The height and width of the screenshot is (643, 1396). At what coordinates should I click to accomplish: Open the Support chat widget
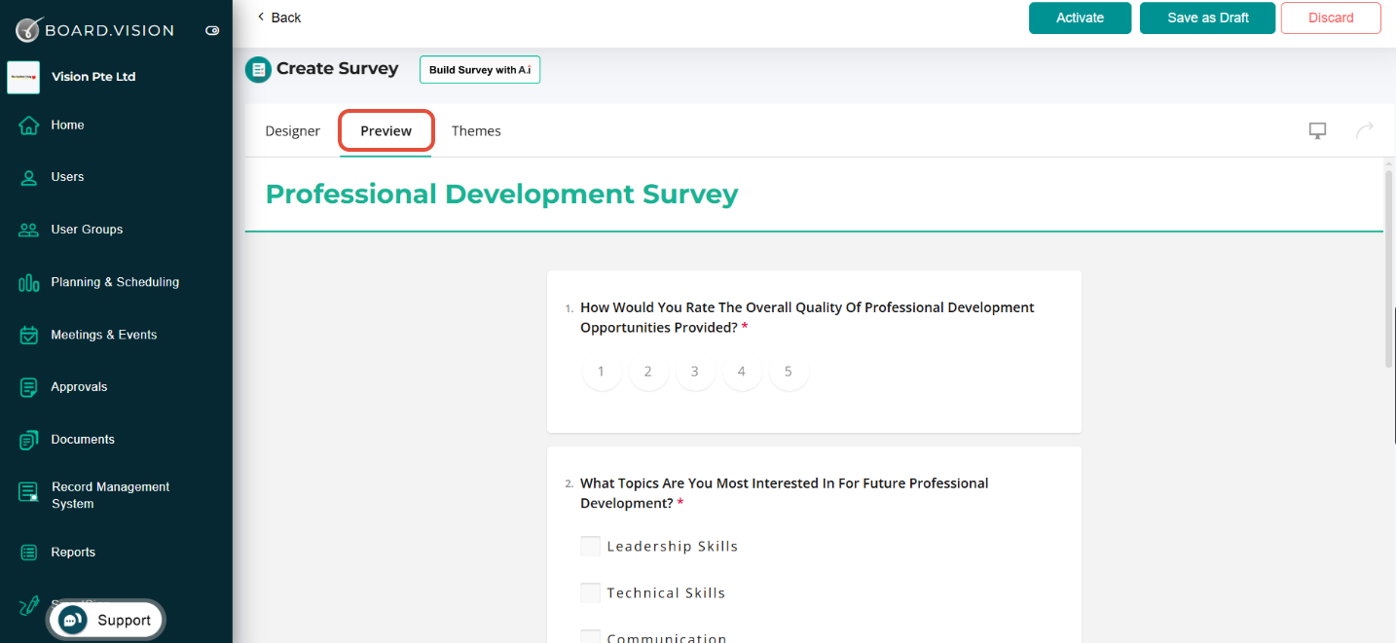pyautogui.click(x=106, y=620)
